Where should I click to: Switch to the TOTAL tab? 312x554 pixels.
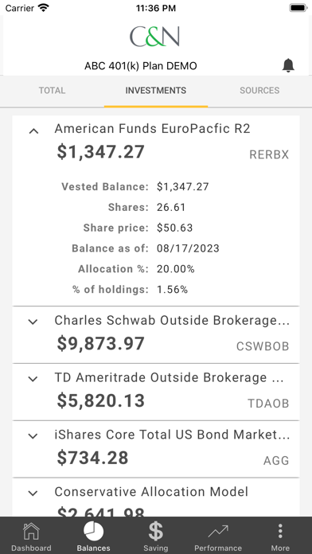point(52,91)
